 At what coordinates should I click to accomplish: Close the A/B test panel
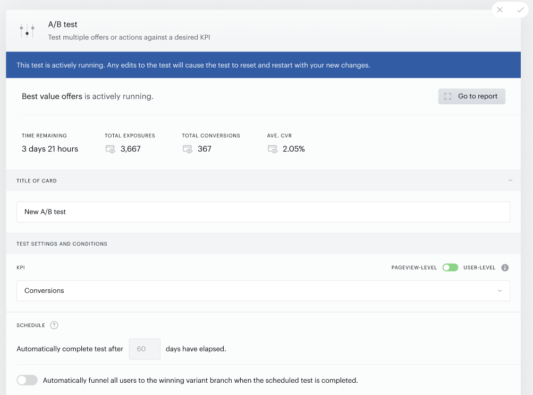click(500, 10)
